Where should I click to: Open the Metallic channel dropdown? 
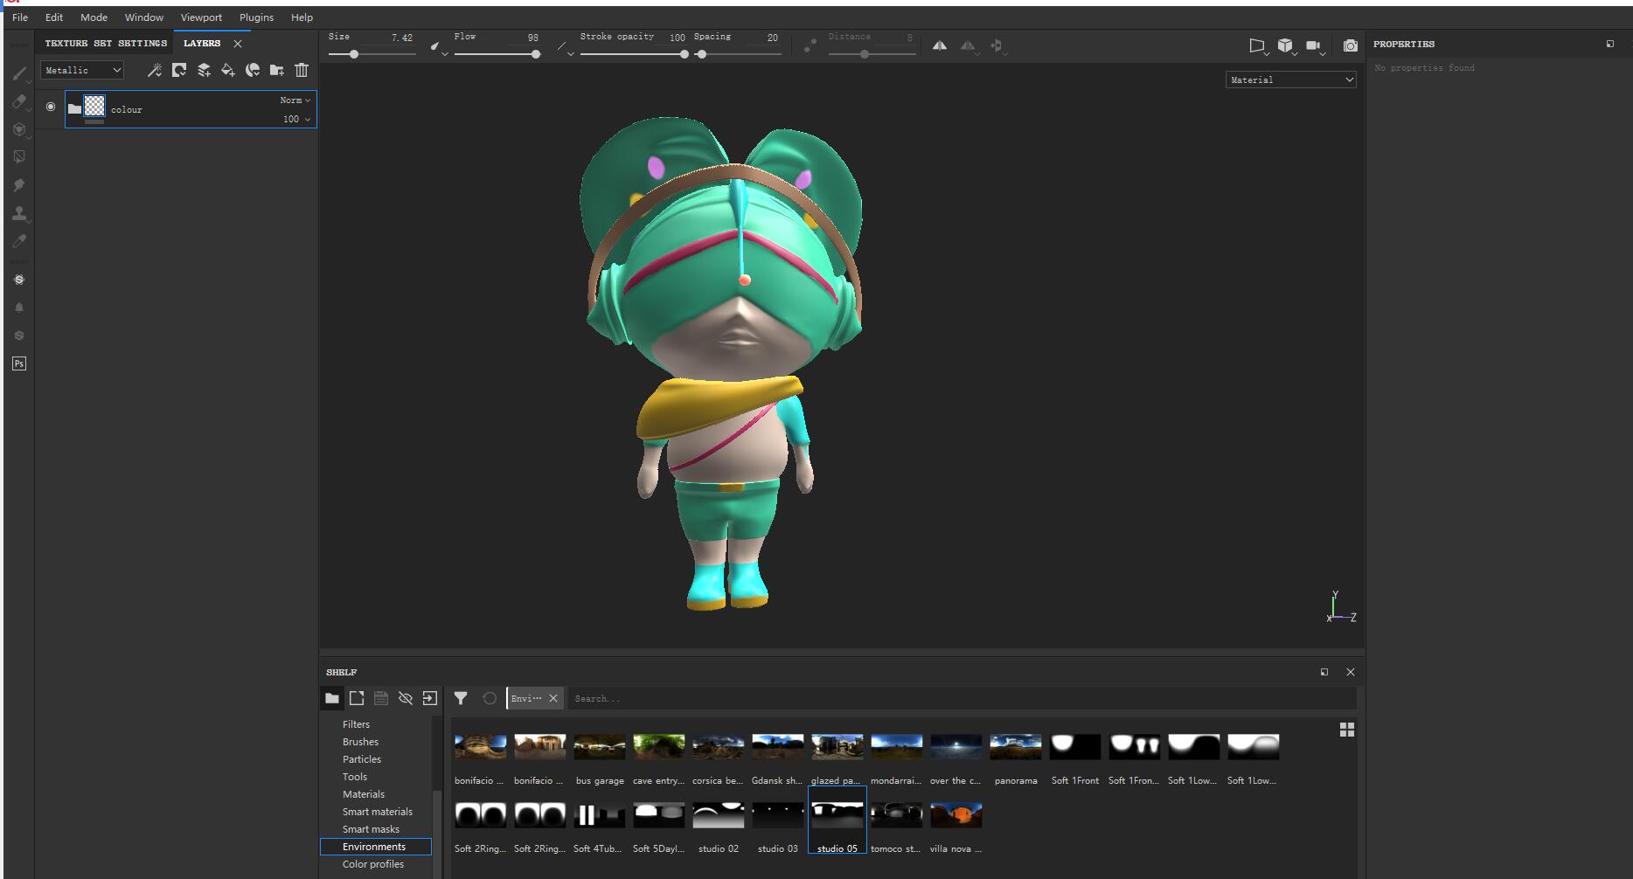(82, 70)
